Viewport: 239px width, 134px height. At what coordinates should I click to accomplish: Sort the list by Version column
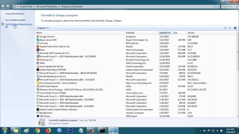click(x=198, y=33)
